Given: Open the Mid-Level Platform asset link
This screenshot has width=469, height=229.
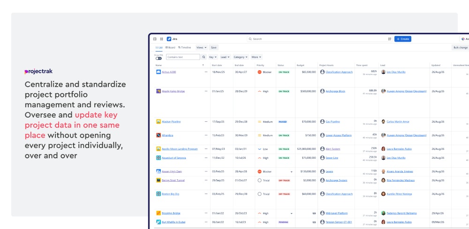Looking at the screenshot, I should point(336,213).
